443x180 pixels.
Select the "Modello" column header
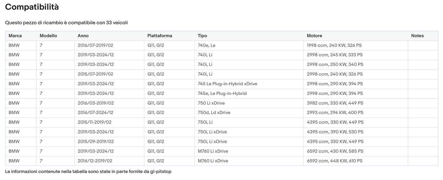[48, 36]
